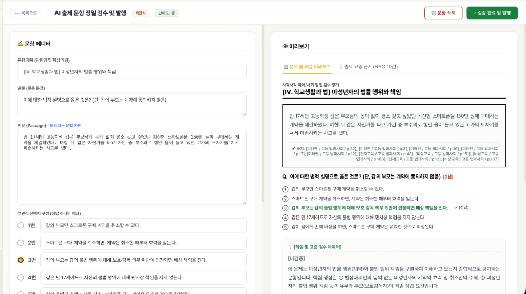526x294 pixels.
Task: Edit the 1번 choice text field
Action: point(143,225)
